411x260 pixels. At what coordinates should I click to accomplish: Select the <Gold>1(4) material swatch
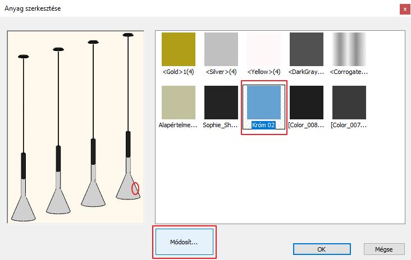178,49
